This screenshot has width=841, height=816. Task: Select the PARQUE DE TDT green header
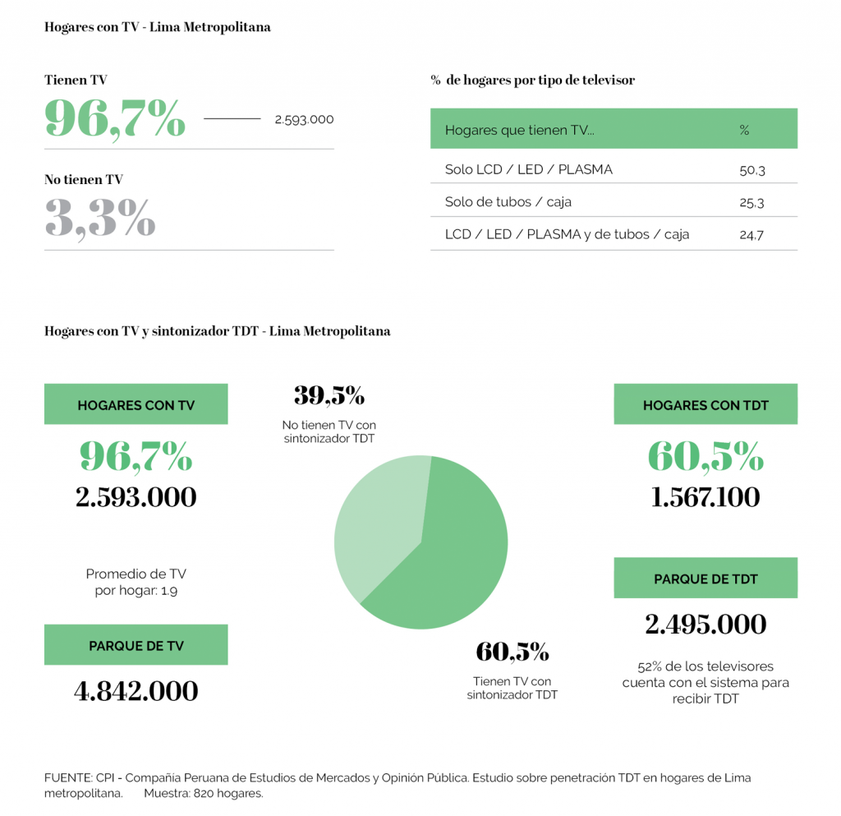pyautogui.click(x=705, y=578)
